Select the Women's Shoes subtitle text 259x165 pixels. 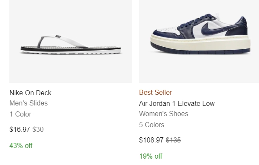point(164,114)
